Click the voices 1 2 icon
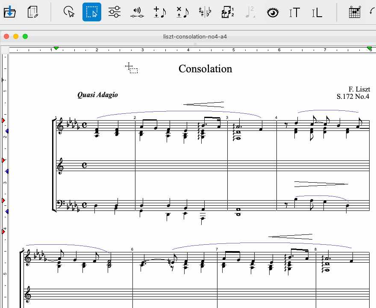This screenshot has width=376, height=308. pyautogui.click(x=228, y=12)
